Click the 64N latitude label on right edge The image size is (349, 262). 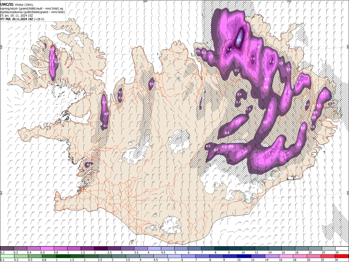coord(348,193)
